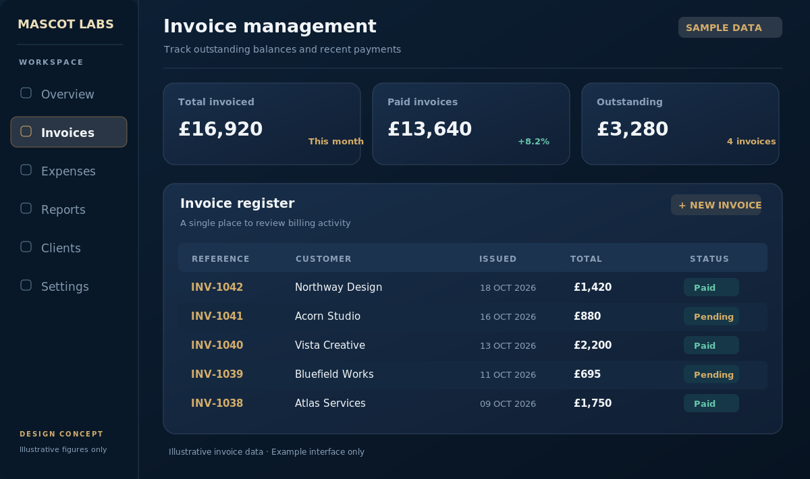Screen dimensions: 810x479
Task: Click customer Northway Design
Action: pos(338,287)
